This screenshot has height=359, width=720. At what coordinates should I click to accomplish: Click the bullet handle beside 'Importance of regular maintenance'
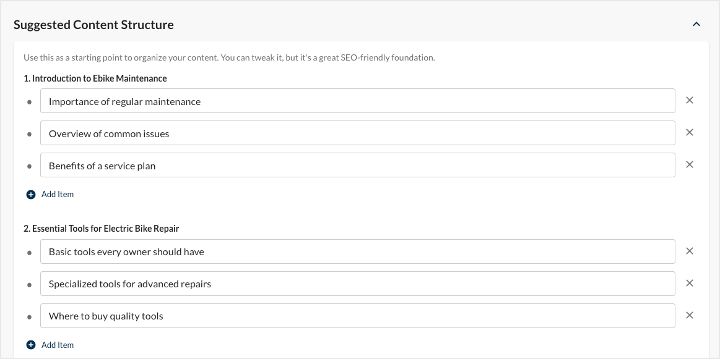(30, 100)
